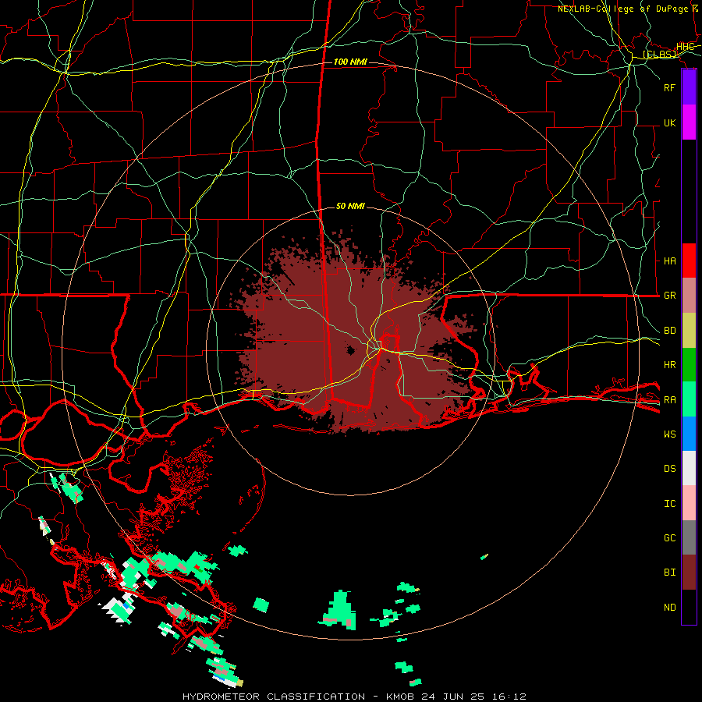Click the BI legend label

pos(669,573)
